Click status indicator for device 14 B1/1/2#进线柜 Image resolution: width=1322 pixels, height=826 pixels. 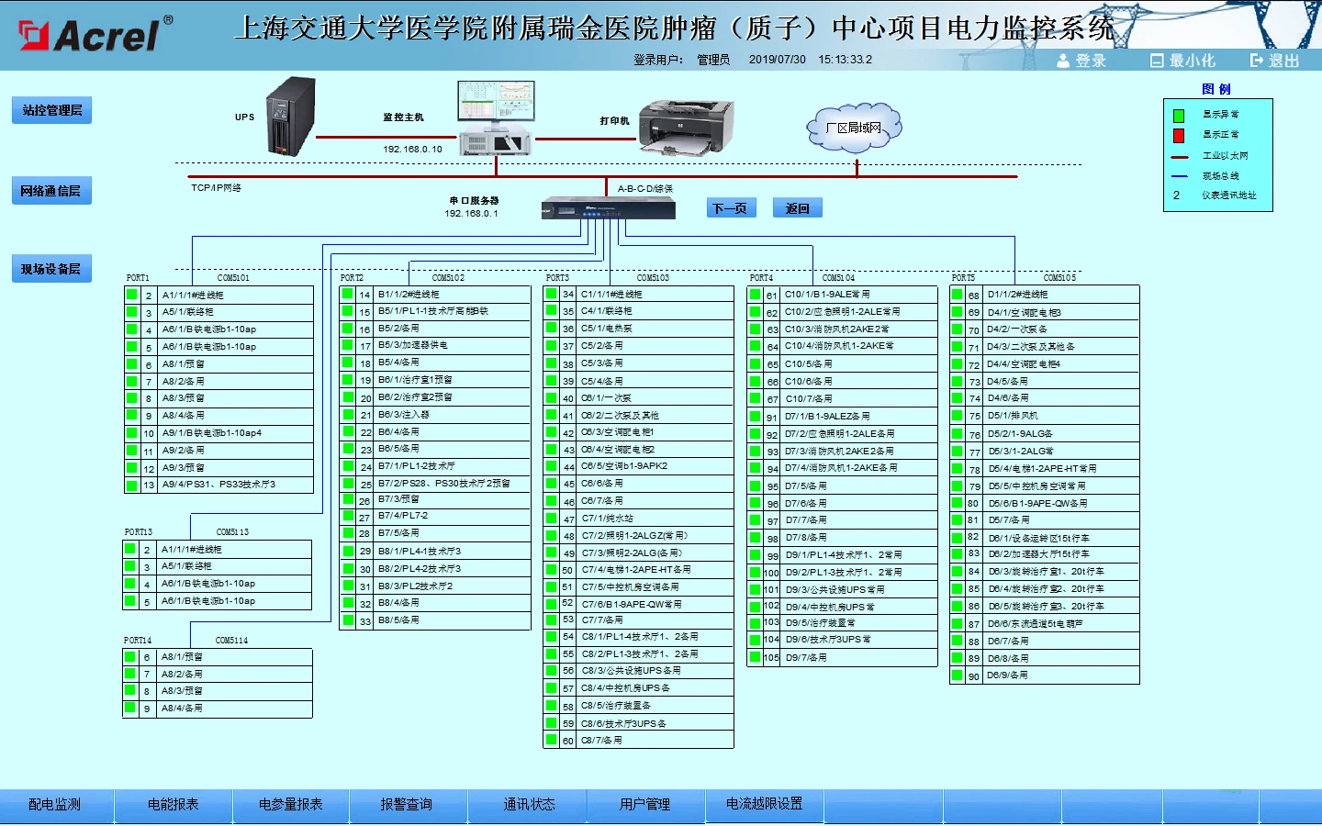pyautogui.click(x=348, y=295)
